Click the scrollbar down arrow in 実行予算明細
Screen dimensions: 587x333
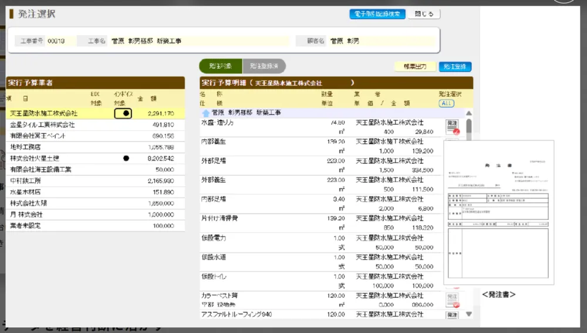coord(468,314)
